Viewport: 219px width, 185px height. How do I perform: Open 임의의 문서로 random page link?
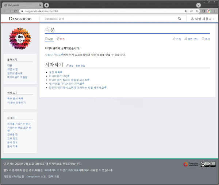coord(15,73)
